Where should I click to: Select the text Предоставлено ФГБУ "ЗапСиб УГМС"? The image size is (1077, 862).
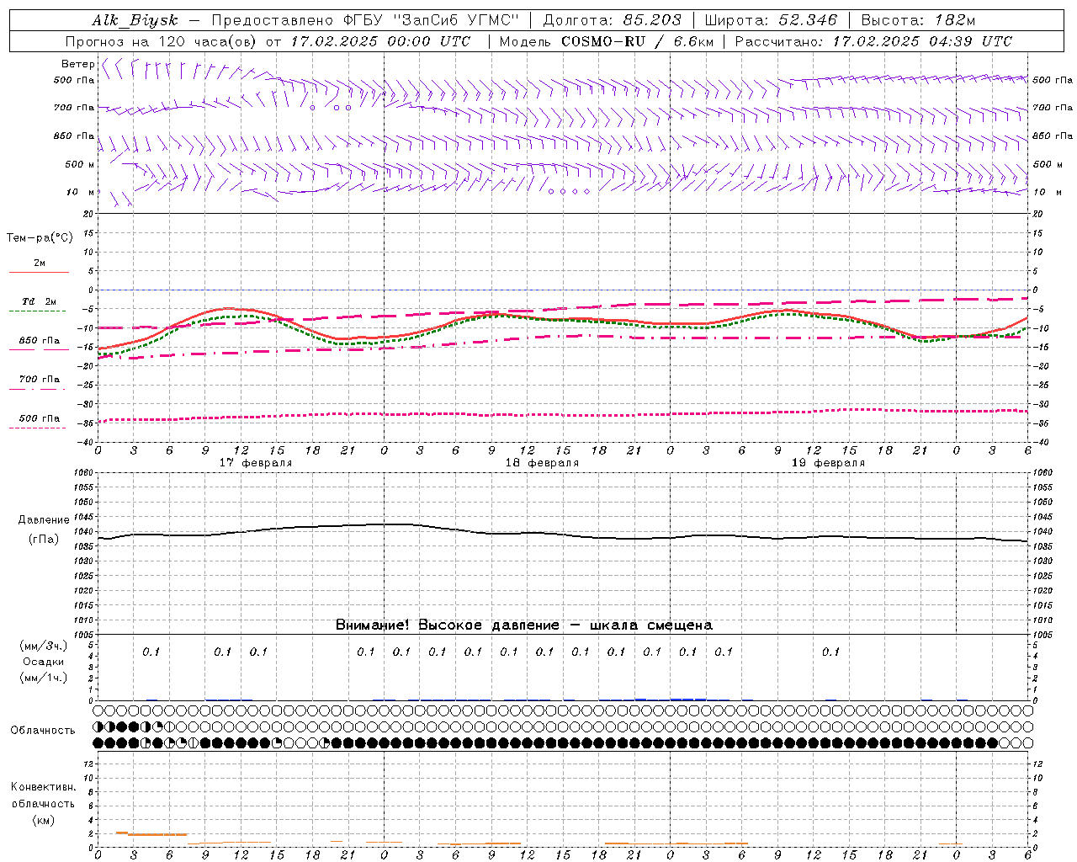click(x=365, y=21)
